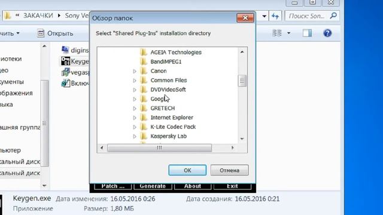Image resolution: width=383 pixels, height=215 pixels.
Task: Click the folder tree scroll-up arrow
Action: [242, 52]
